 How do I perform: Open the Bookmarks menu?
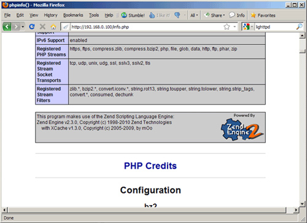73,15
